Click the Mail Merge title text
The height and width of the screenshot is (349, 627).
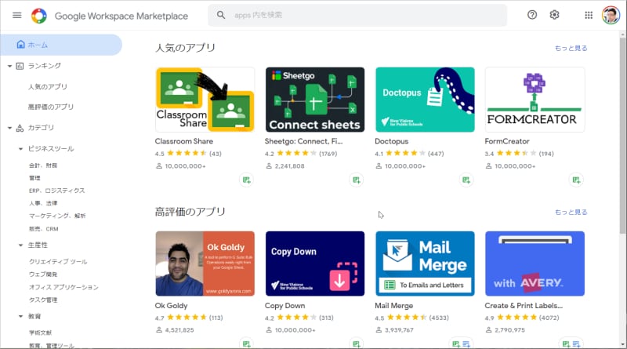(394, 305)
